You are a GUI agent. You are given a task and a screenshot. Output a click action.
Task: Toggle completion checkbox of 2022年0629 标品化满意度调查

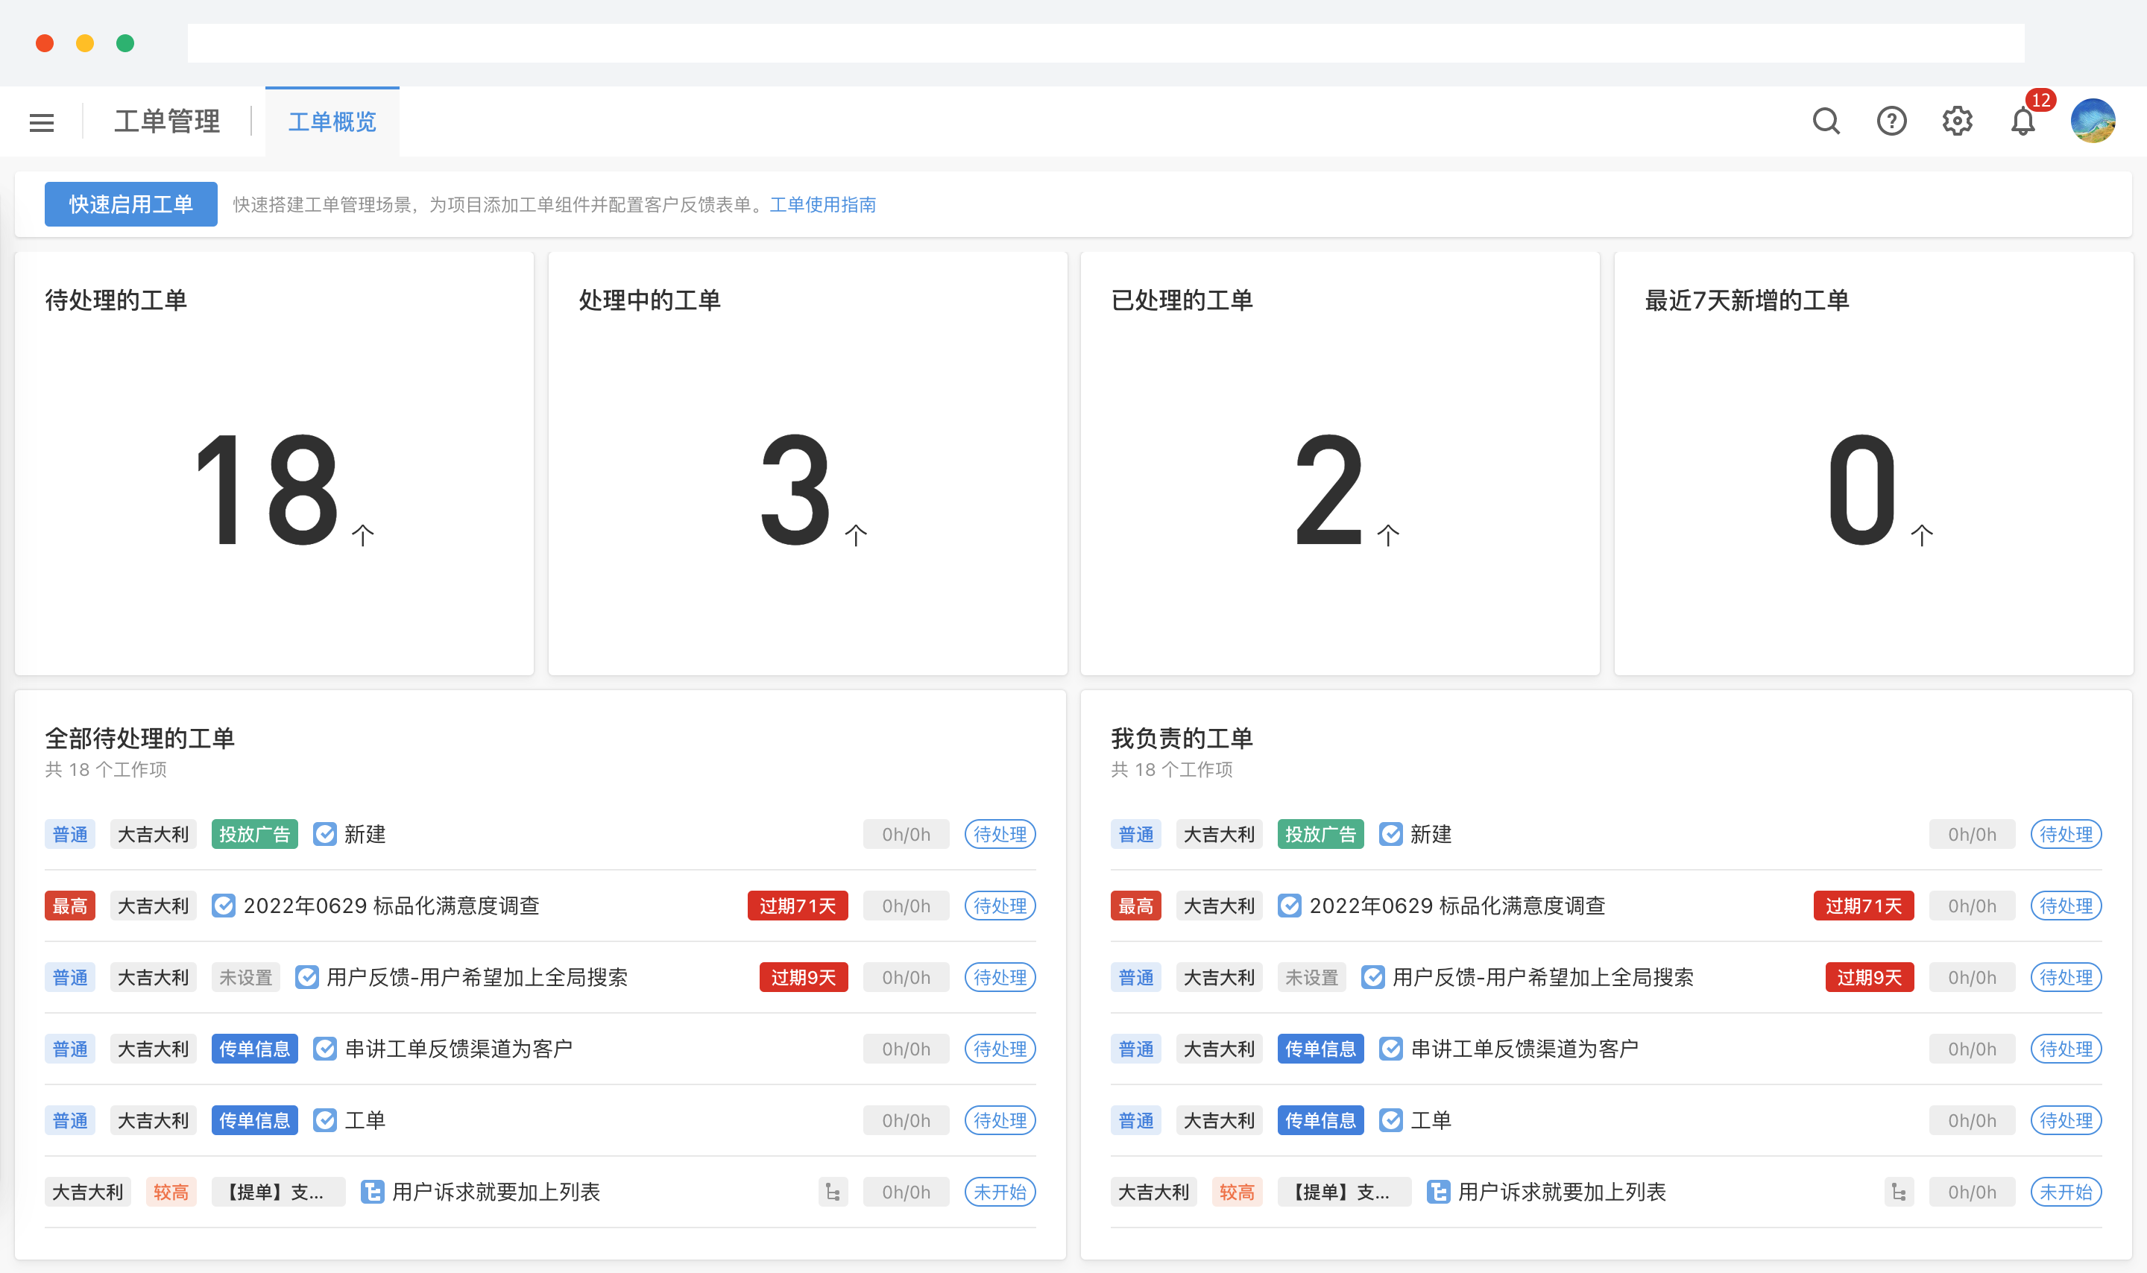[223, 905]
